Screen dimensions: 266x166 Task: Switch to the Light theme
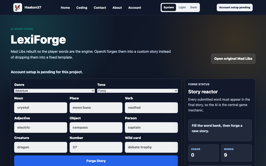coord(182,7)
